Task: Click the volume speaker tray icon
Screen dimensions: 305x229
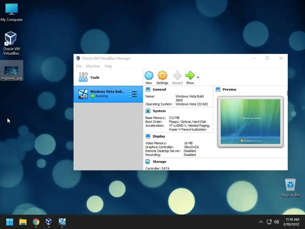Action: (276, 222)
